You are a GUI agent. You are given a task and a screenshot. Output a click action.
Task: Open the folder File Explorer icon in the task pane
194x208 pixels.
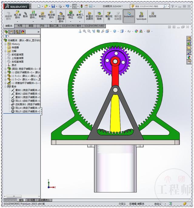click(x=189, y=48)
